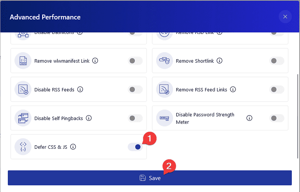The width and height of the screenshot is (300, 192).
Task: Close the Advanced Performance dialog
Action: pos(285,17)
